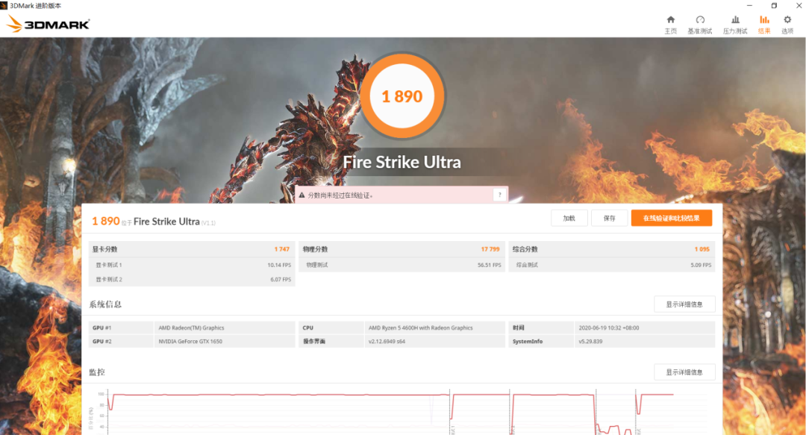806x435 pixels.
Task: Click the 综合分数 1 095 score header
Action: tap(612, 249)
